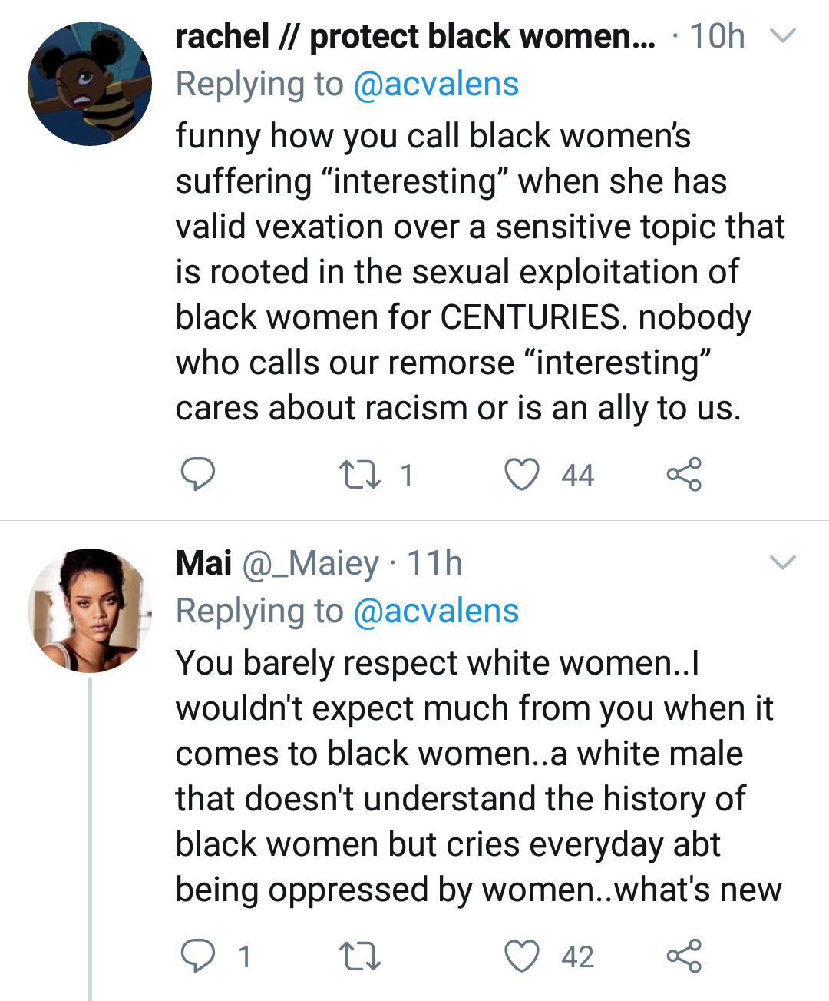
Task: Open the @_Maiey handle
Action: [x=310, y=563]
